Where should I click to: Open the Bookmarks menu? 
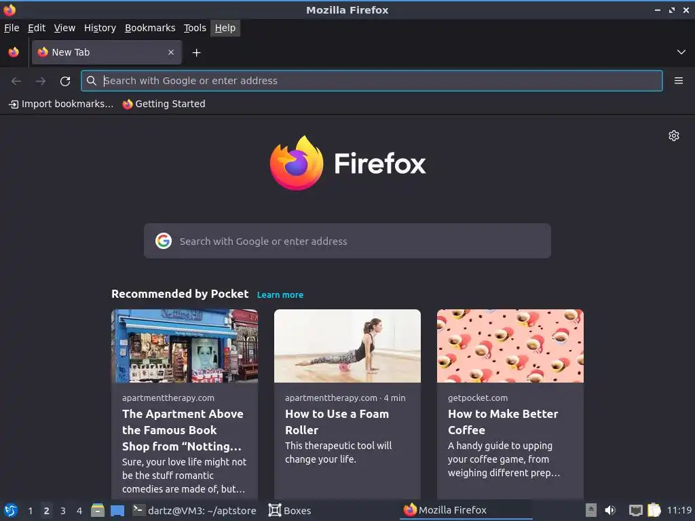coord(150,28)
